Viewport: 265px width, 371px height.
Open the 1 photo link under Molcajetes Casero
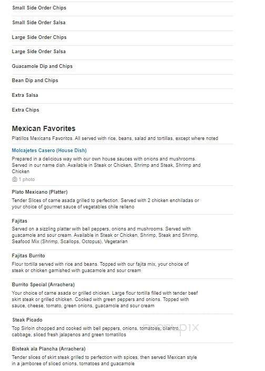click(x=27, y=179)
